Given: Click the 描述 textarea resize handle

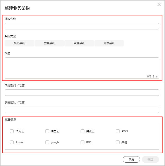Looking at the screenshot, I should [x=157, y=76].
